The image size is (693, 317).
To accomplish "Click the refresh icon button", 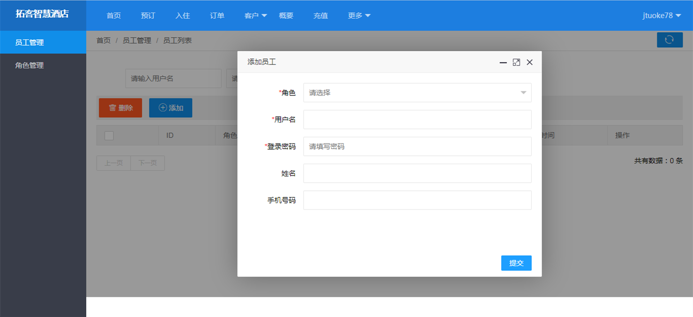I will [x=670, y=40].
